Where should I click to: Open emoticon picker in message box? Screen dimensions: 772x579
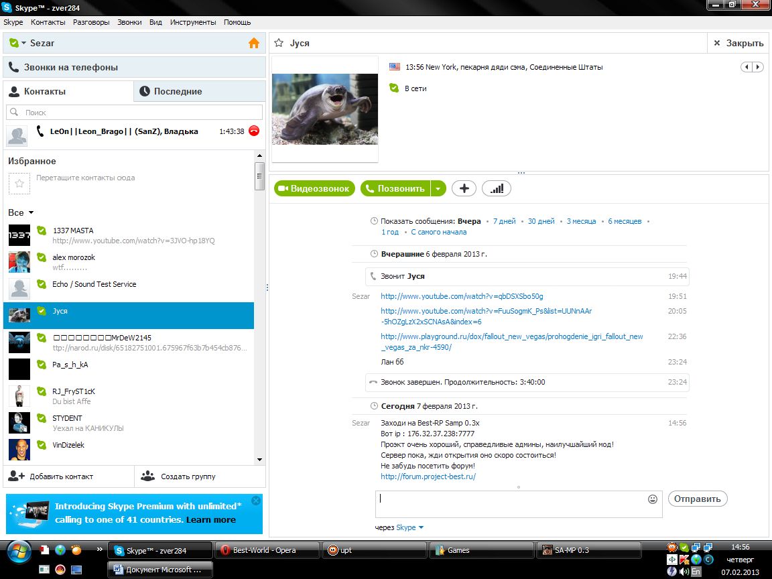652,499
